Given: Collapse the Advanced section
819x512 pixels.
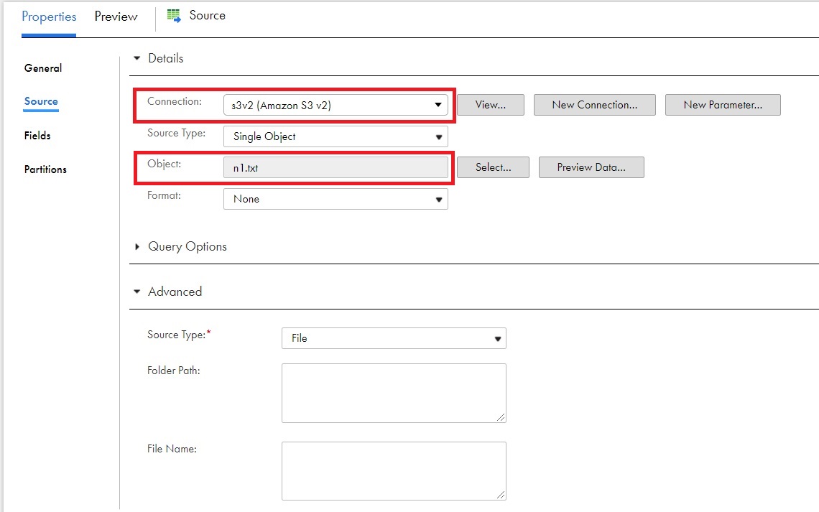Looking at the screenshot, I should [136, 292].
